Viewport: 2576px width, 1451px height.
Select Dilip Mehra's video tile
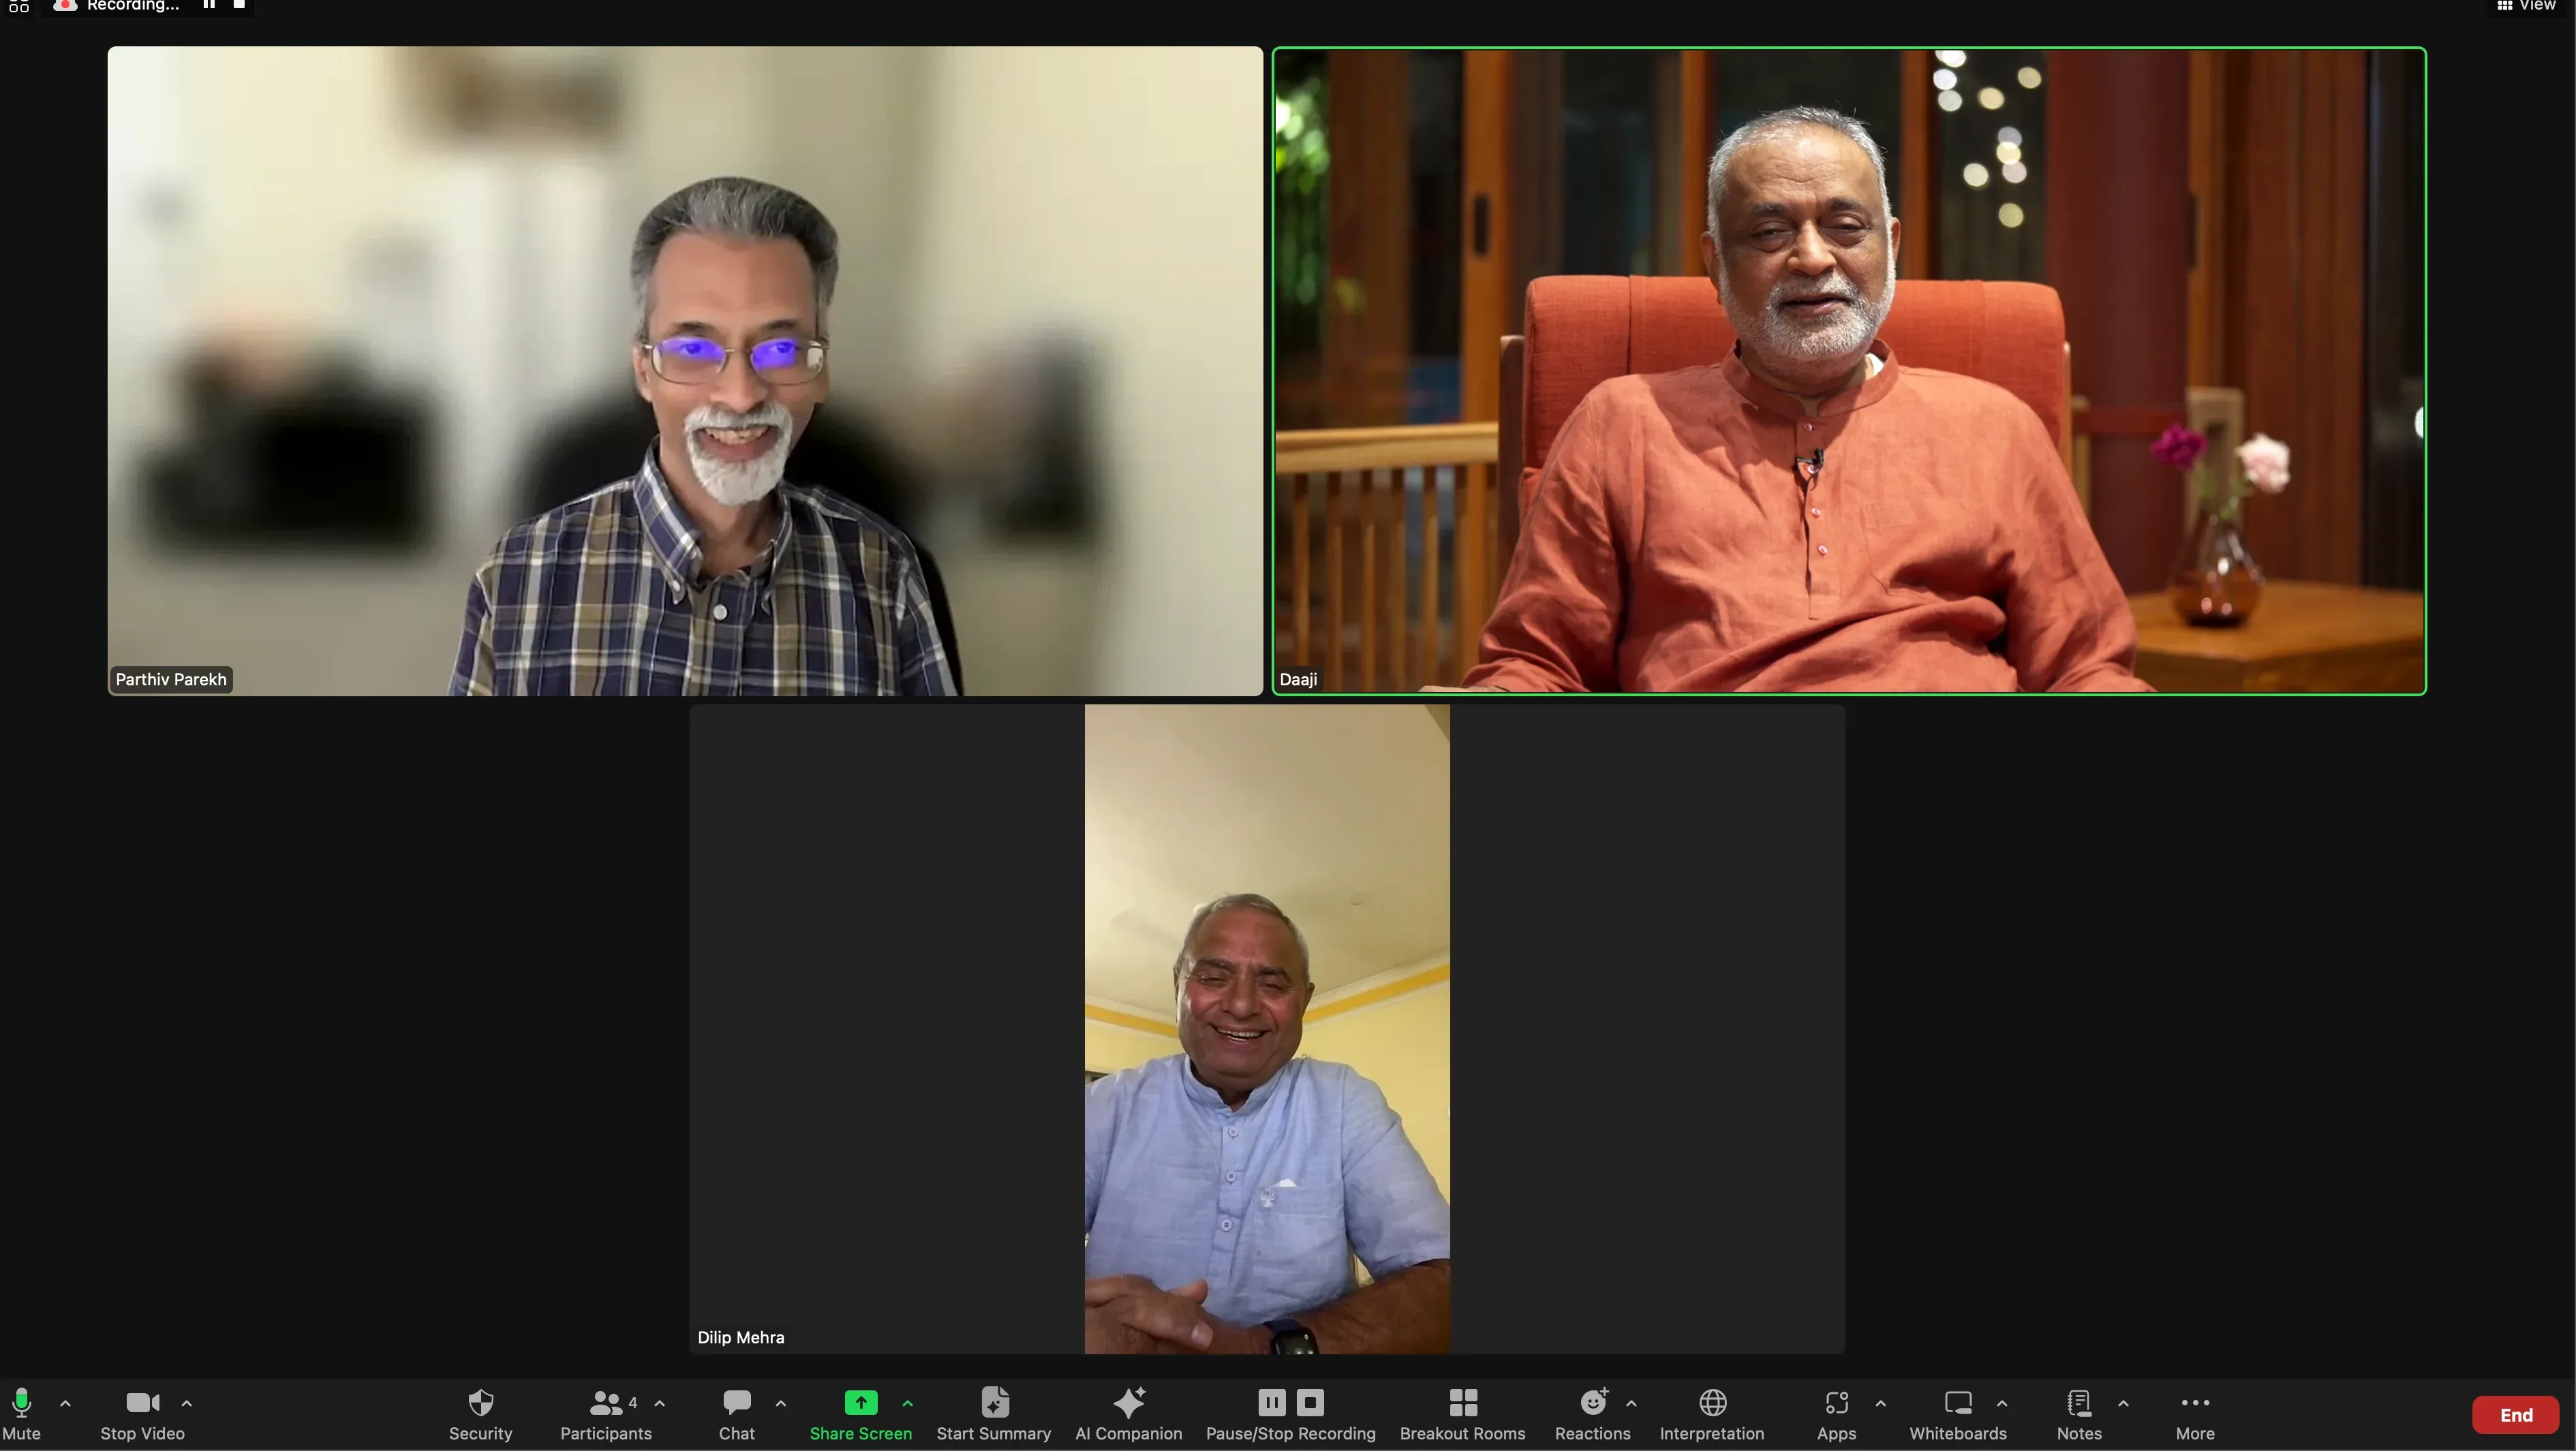1267,1029
